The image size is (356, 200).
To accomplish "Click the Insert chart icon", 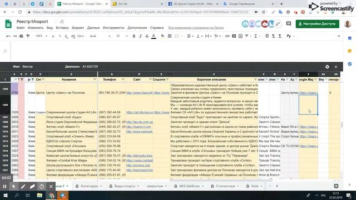I will pyautogui.click(x=240, y=36).
